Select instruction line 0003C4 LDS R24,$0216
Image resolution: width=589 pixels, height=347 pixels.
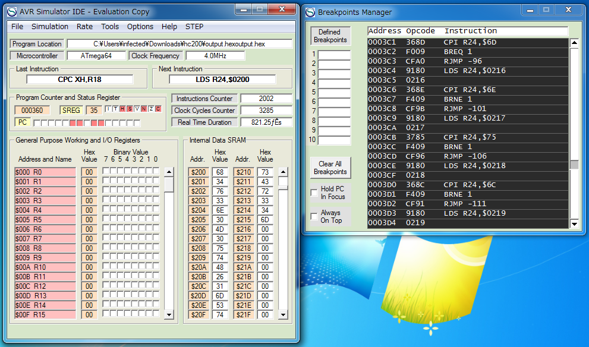click(468, 71)
